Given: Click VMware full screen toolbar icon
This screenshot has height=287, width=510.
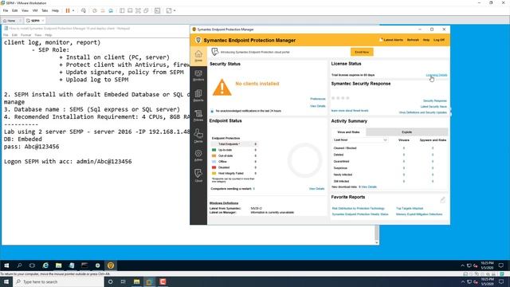Looking at the screenshot, I should (138, 10).
